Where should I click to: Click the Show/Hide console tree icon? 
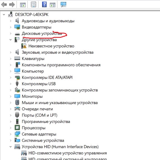coord(23,5)
